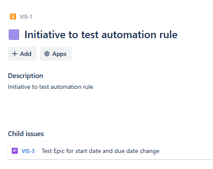213x169 pixels.
Task: Click the word Apps in the toolbar
Action: (60, 54)
